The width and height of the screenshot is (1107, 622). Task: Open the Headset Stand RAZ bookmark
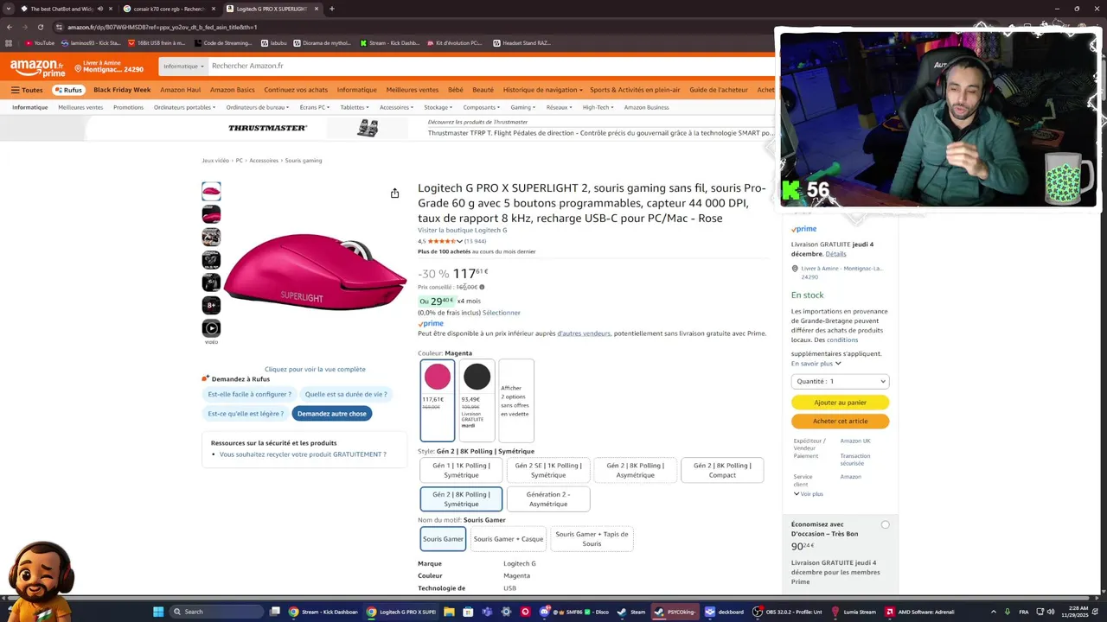(522, 42)
